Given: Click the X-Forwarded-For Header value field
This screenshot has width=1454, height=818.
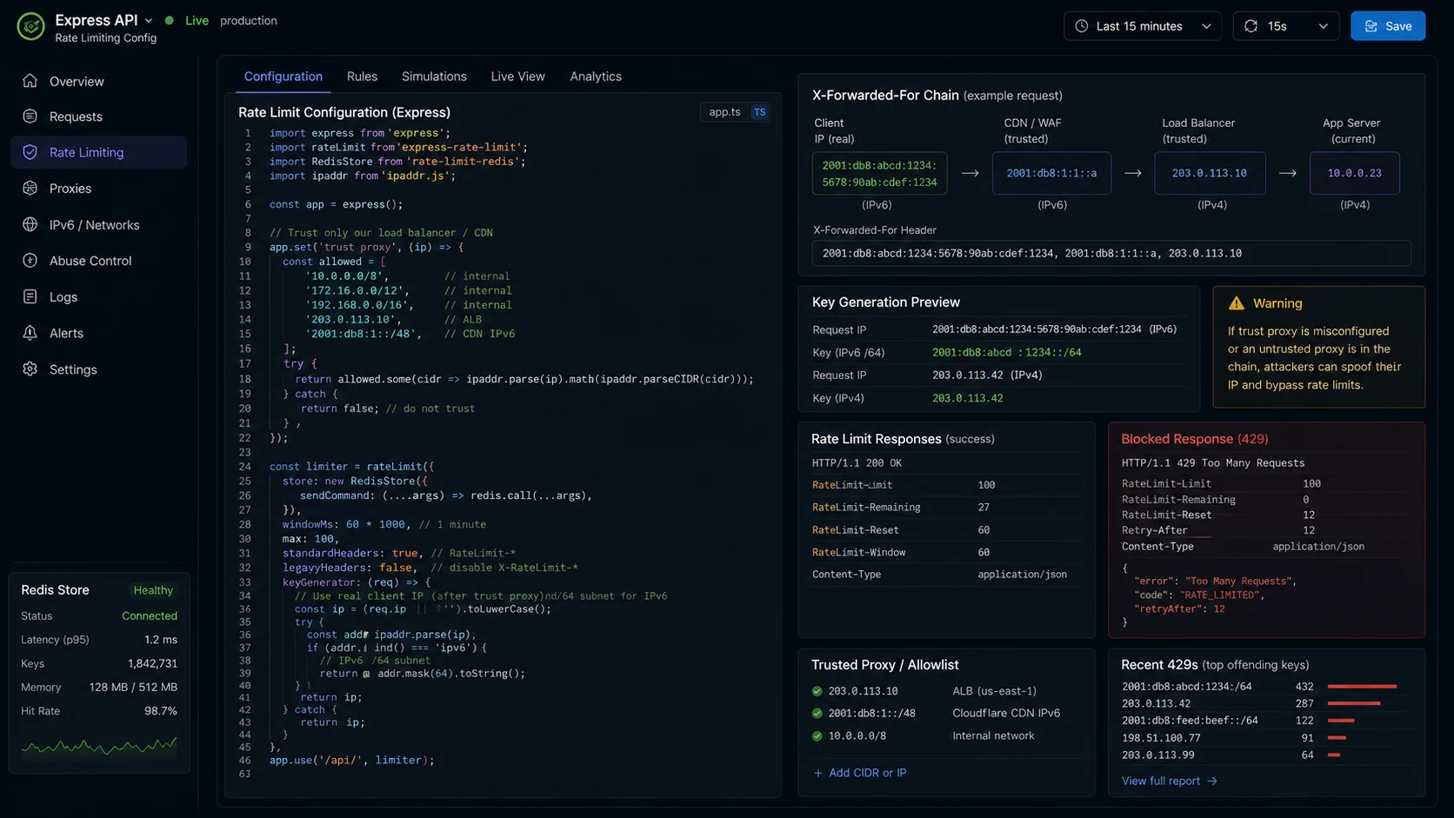Looking at the screenshot, I should [x=1111, y=254].
